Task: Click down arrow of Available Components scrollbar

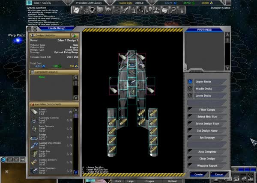Action: pyautogui.click(x=76, y=172)
